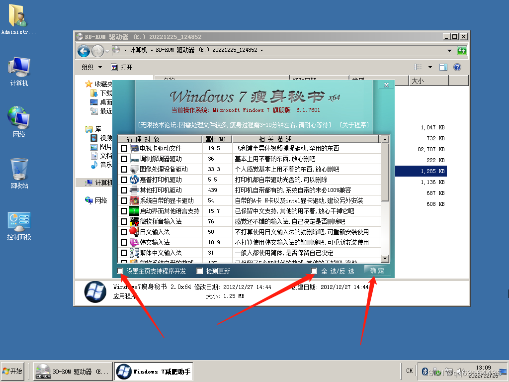Click the Bluetooth icon in system tray
The width and height of the screenshot is (509, 382).
[424, 371]
